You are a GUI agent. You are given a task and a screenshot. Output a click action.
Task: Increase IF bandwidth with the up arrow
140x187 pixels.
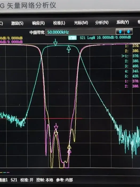(120, 32)
